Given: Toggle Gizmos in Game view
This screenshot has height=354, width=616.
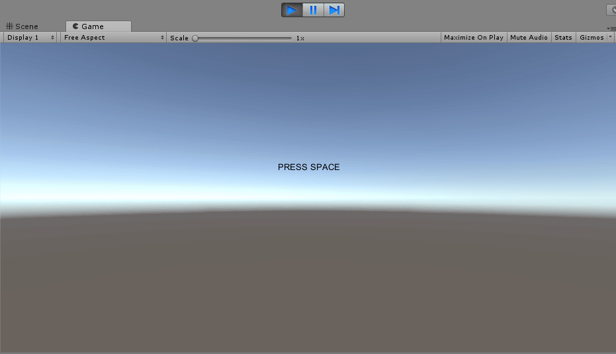Looking at the screenshot, I should [592, 37].
